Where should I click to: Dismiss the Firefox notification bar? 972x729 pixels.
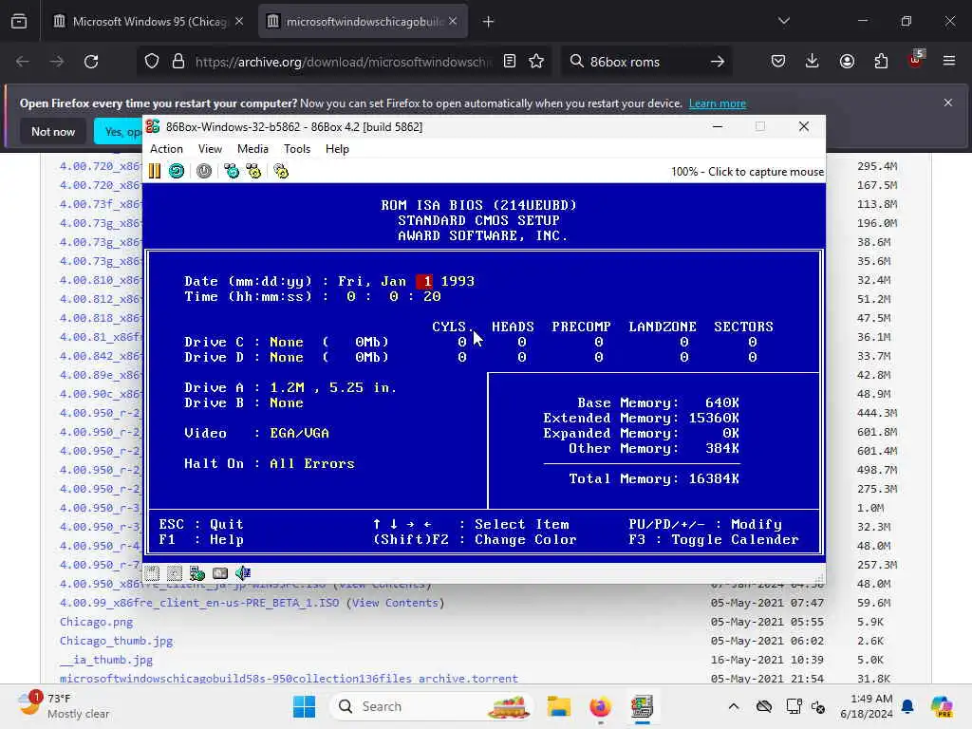948,103
